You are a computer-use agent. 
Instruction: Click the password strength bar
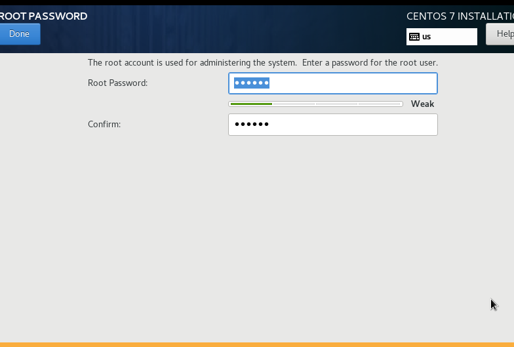[316, 104]
